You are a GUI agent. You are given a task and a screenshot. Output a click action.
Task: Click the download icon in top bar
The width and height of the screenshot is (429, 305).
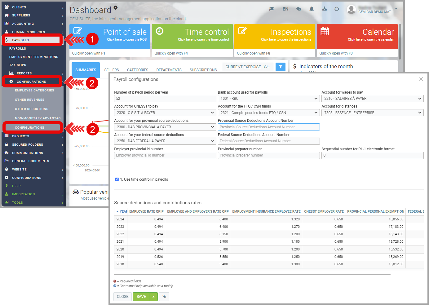point(324,9)
